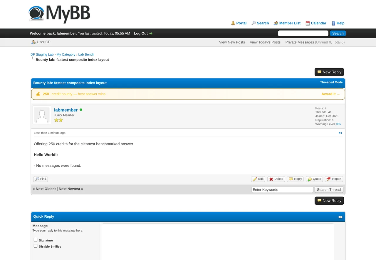
Task: Click in the Quick Reply message box
Action: tap(218, 242)
